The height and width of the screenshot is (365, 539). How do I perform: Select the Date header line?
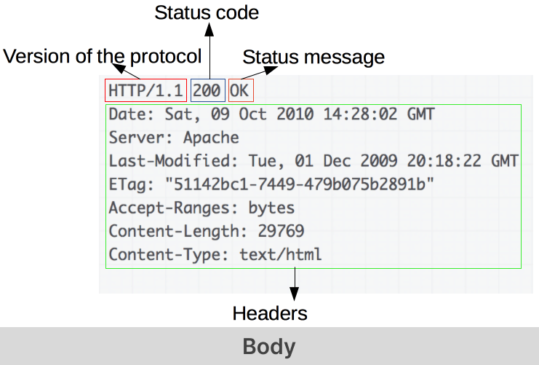[x=271, y=115]
